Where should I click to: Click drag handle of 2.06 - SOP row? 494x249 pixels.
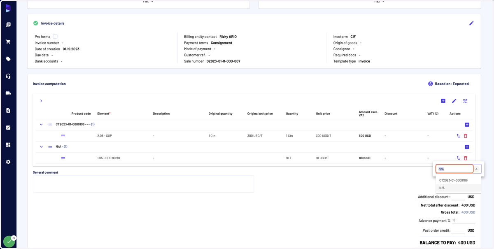63,135
